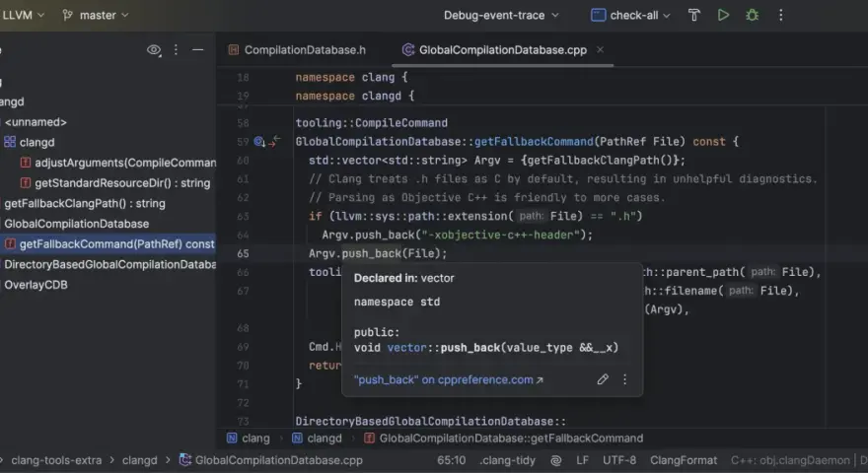Open more actions menu in top toolbar
The width and height of the screenshot is (868, 473).
780,16
